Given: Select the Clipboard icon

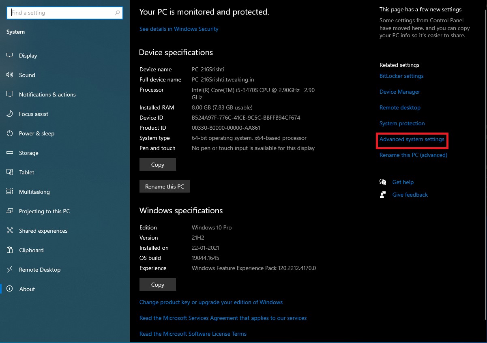Looking at the screenshot, I should [x=10, y=250].
